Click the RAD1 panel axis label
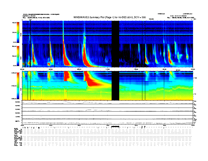 tap(21, 58)
